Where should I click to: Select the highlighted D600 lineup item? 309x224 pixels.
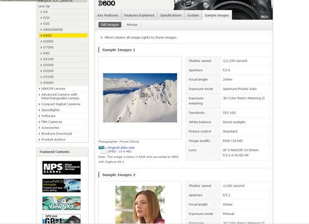coord(63,36)
